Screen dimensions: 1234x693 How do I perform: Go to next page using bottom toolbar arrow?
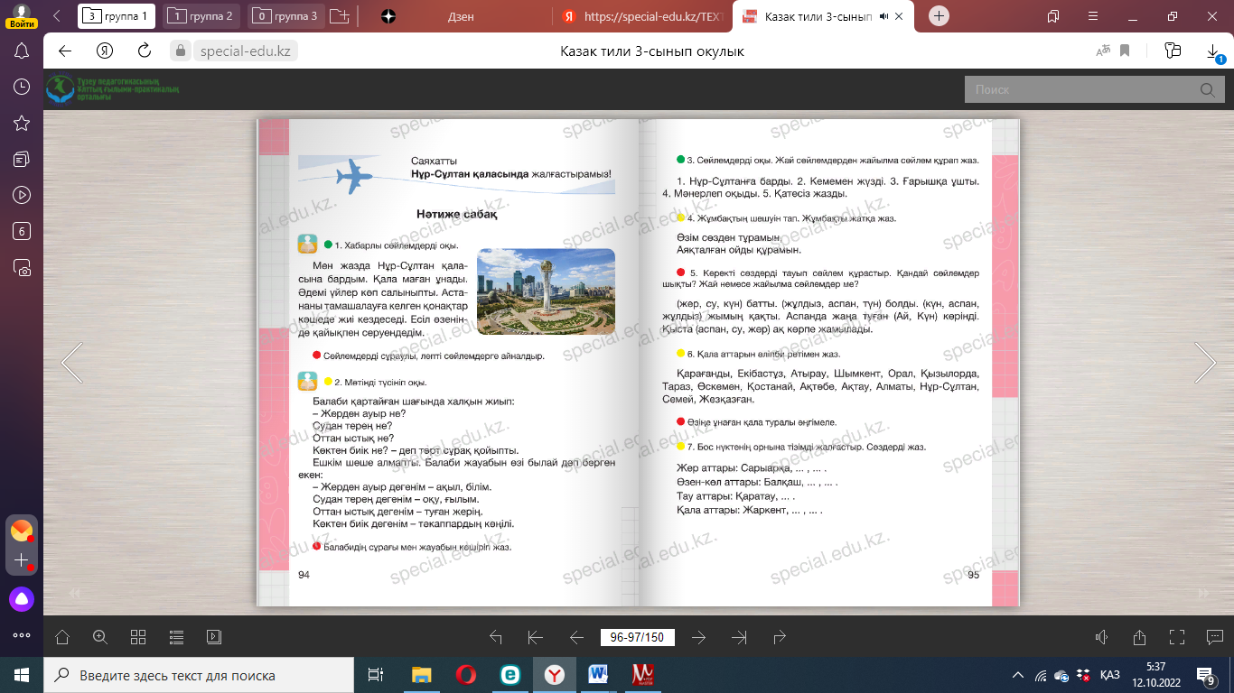click(698, 637)
